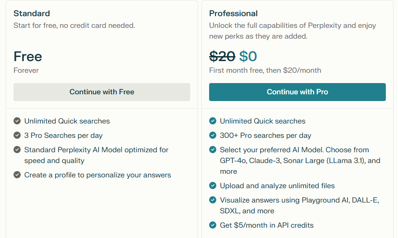Click checkmark next to Visualize answers using Playground AI

(213, 200)
